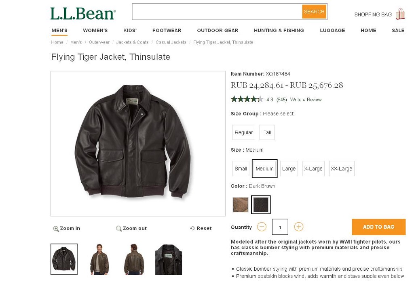The height and width of the screenshot is (288, 414).
Task: Choose size X-Large
Action: 313,169
